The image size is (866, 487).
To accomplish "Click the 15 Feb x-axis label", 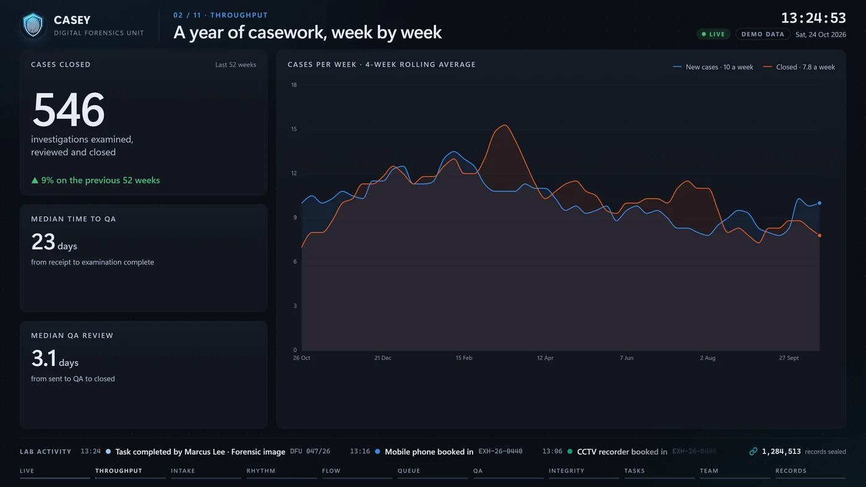I will (x=464, y=358).
